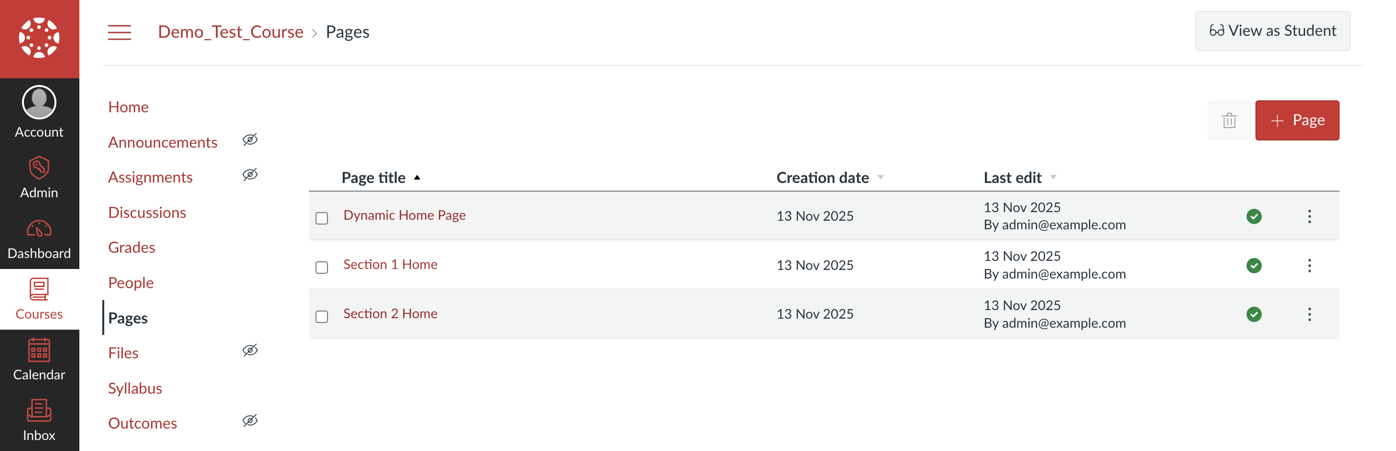The width and height of the screenshot is (1396, 451).
Task: Tick the Section 1 Home checkbox
Action: point(322,268)
